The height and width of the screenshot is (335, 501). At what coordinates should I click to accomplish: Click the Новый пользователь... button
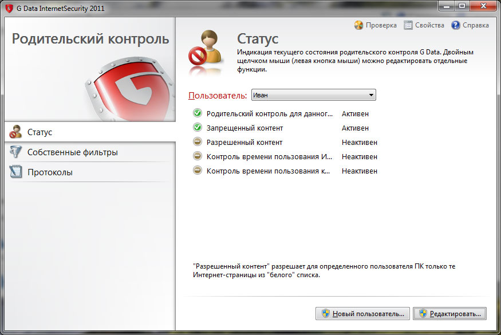pyautogui.click(x=362, y=314)
